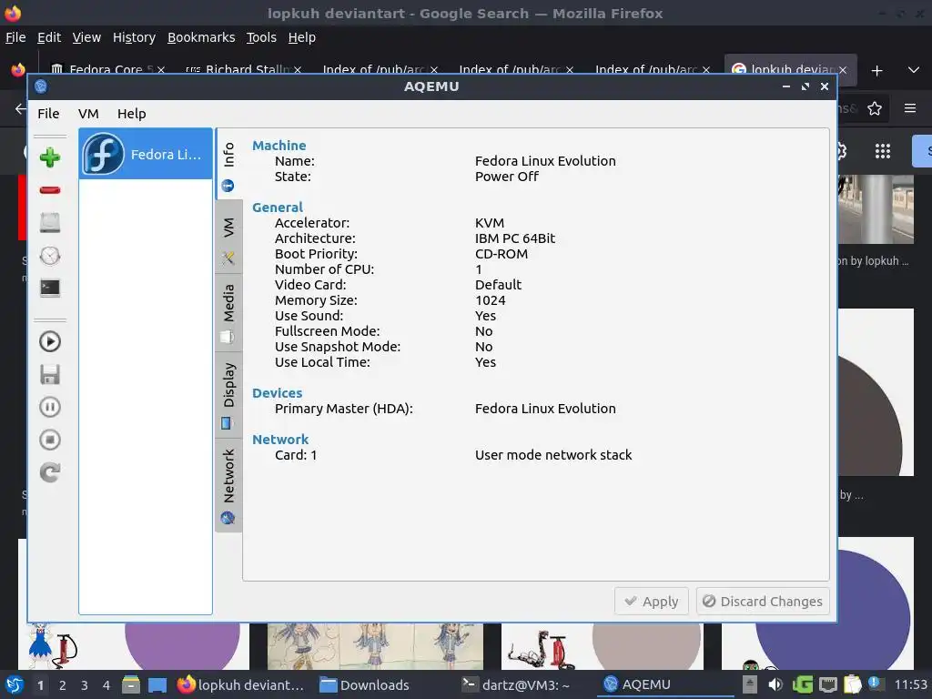Click the green G tray icon
This screenshot has width=932, height=699.
(x=803, y=684)
